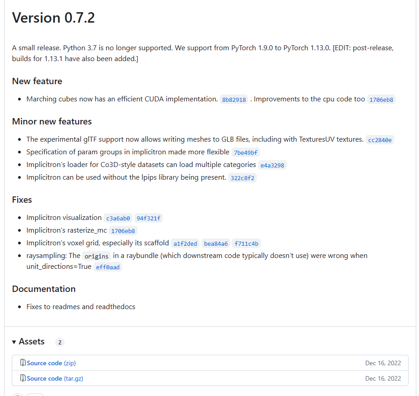This screenshot has width=419, height=396.
Task: Open commit e4a3298 for Co3D loader
Action: pyautogui.click(x=272, y=165)
